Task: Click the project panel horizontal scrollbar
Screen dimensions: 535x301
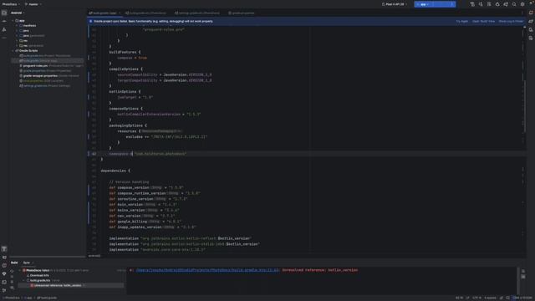Action: click(x=48, y=257)
